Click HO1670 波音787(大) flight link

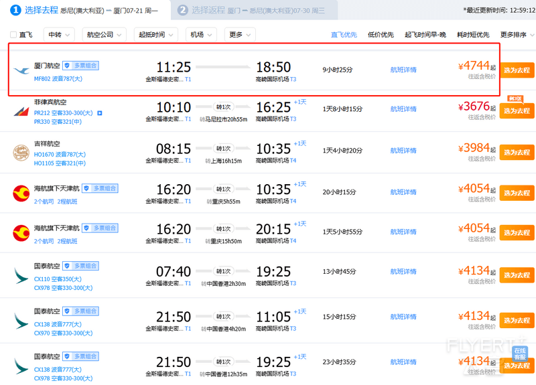60,155
